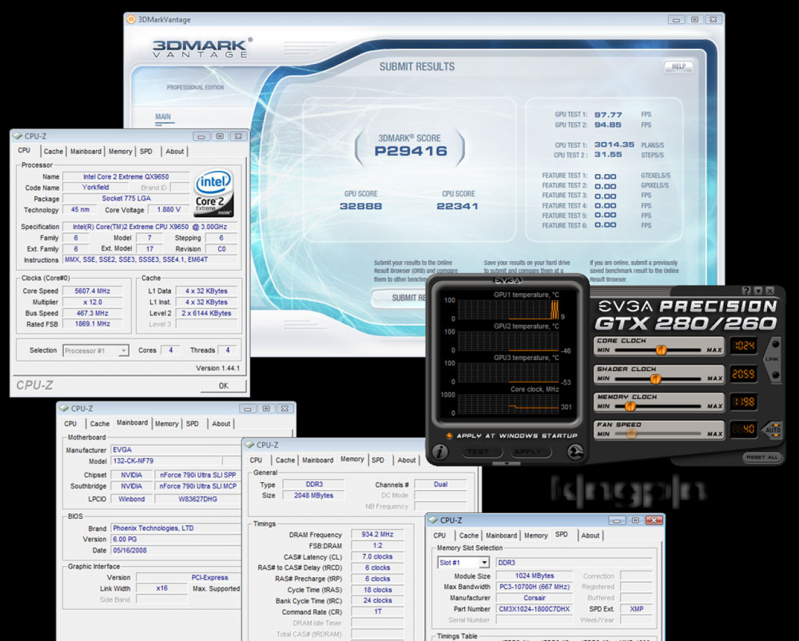Click OK in top CPU-Z window
This screenshot has height=641, width=799.
pyautogui.click(x=224, y=386)
